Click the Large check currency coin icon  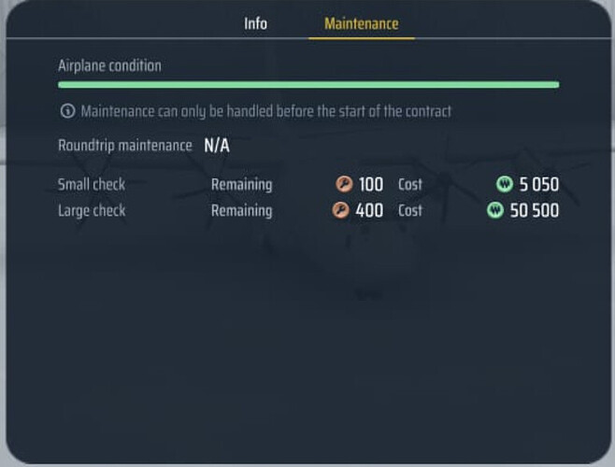(x=495, y=210)
